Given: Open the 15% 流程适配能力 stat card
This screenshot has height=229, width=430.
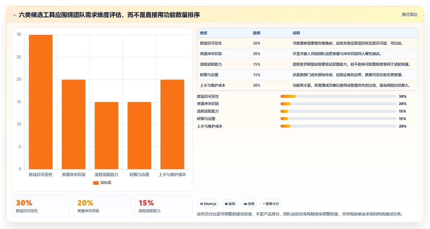Looking at the screenshot, I should tap(163, 206).
